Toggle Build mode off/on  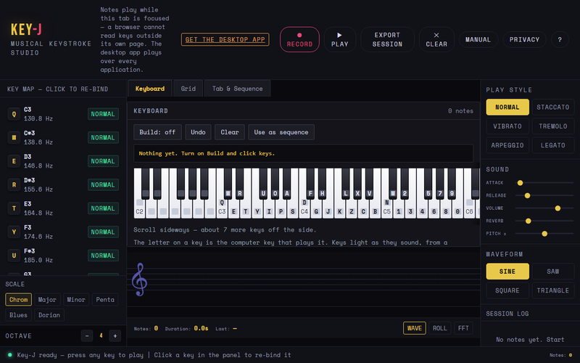coord(157,132)
